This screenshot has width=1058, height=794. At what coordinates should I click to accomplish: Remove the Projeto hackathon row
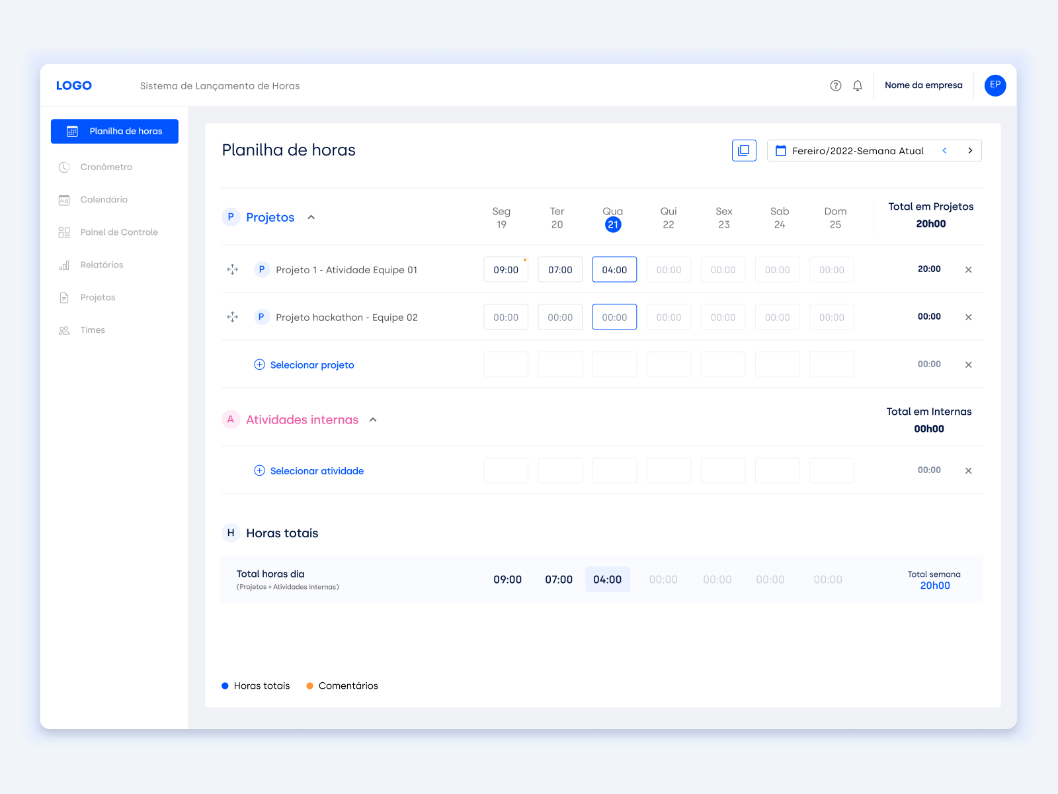point(968,317)
